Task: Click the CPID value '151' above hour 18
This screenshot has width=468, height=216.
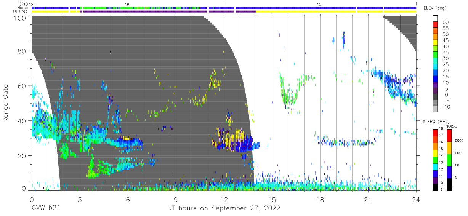Action: 321,4
